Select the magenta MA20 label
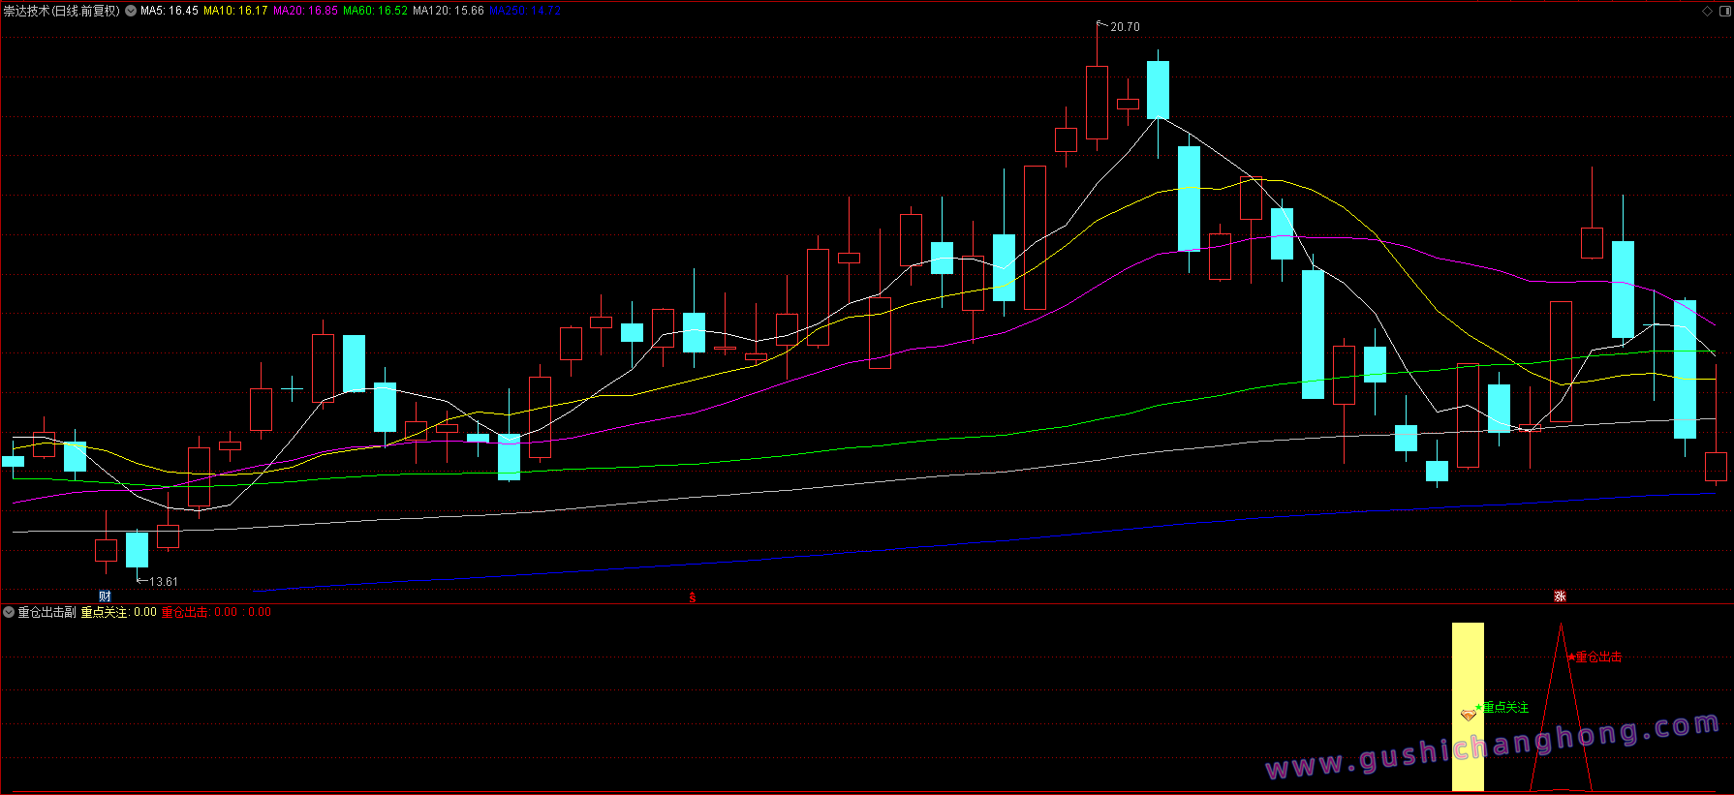The width and height of the screenshot is (1734, 795). (305, 11)
